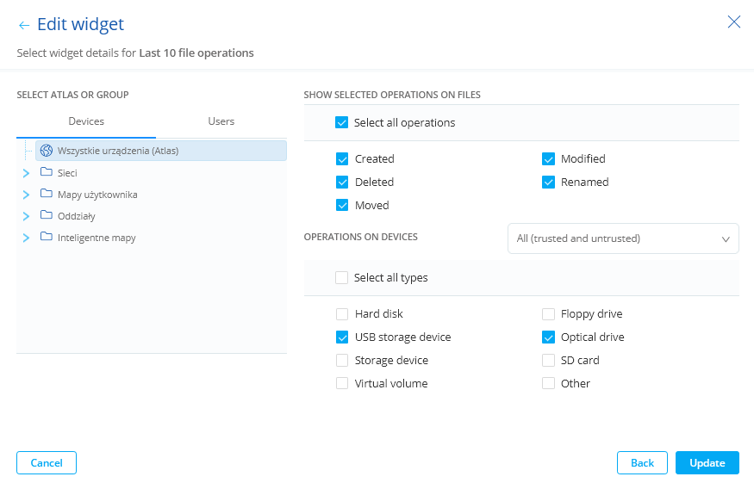Switch to the Users tab
Viewport: 754px width, 489px height.
pyautogui.click(x=221, y=121)
